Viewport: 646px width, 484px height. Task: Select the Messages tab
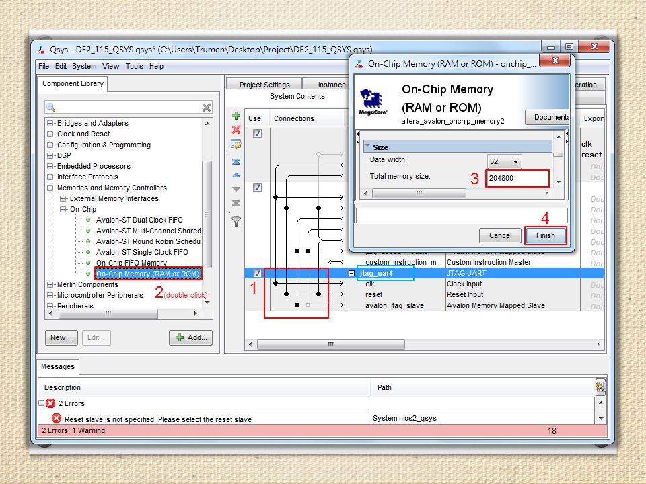click(58, 367)
